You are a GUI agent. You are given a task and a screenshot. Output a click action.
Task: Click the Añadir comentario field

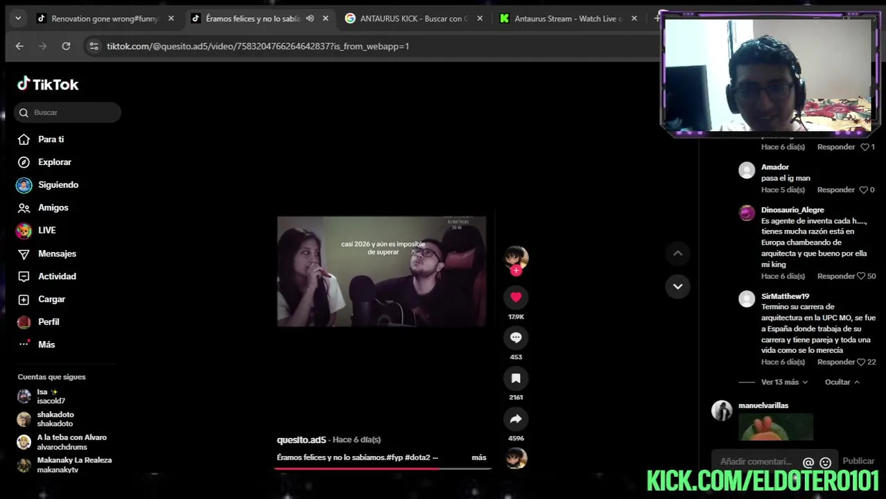click(x=756, y=462)
